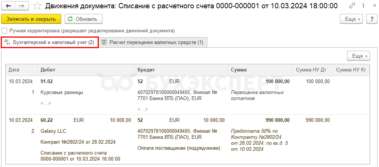The width and height of the screenshot is (379, 167).
Task: Go back with the left arrow icon
Action: [x=8, y=6]
